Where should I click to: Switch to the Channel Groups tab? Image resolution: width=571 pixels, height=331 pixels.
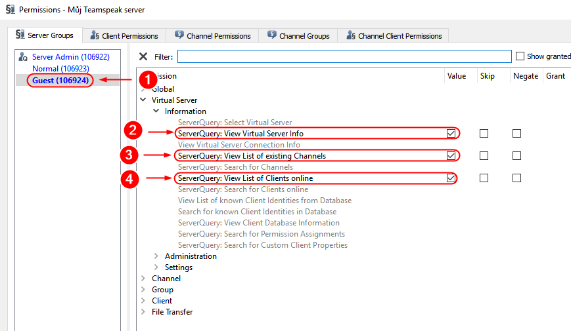[x=298, y=35]
